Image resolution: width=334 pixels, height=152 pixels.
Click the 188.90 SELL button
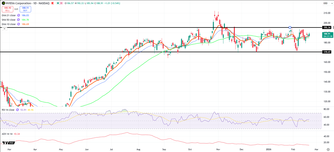click(7, 9)
